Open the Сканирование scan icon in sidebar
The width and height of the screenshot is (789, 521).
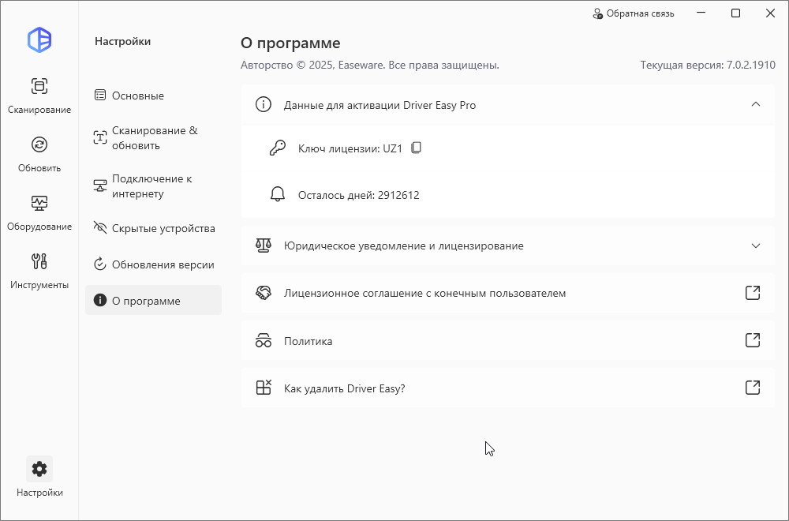click(x=39, y=86)
